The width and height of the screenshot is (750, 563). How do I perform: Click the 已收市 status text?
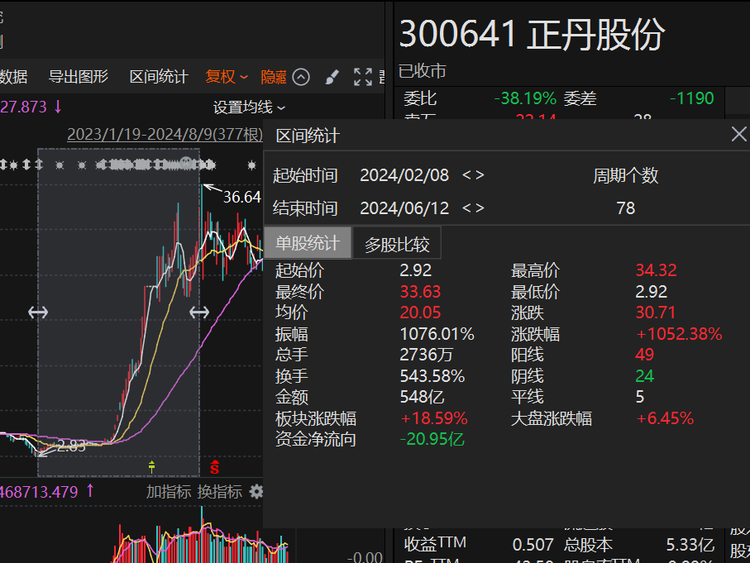click(x=423, y=71)
